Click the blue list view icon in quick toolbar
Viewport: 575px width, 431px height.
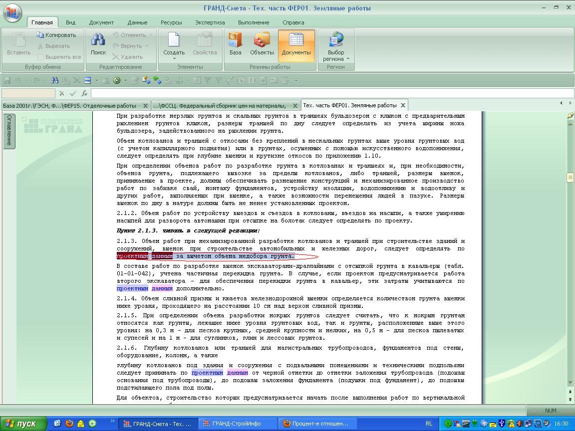tap(88, 80)
